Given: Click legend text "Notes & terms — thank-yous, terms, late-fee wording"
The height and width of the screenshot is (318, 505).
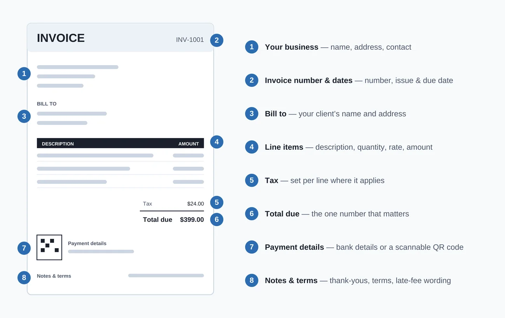Looking at the screenshot, I should (x=358, y=281).
